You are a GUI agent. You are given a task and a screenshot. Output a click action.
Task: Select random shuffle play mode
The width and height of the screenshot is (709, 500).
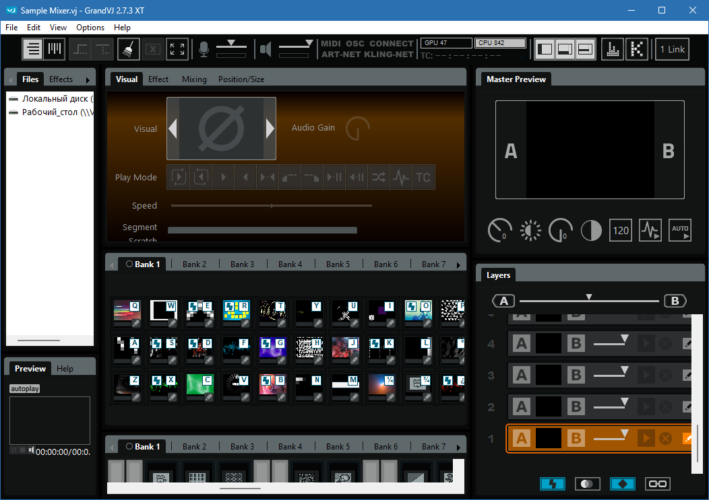tap(379, 177)
